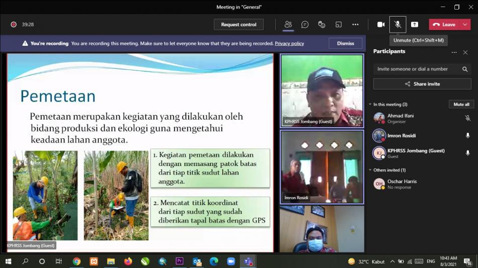The image size is (478, 268).
Task: Open Google Chrome from the taskbar
Action: click(76, 261)
